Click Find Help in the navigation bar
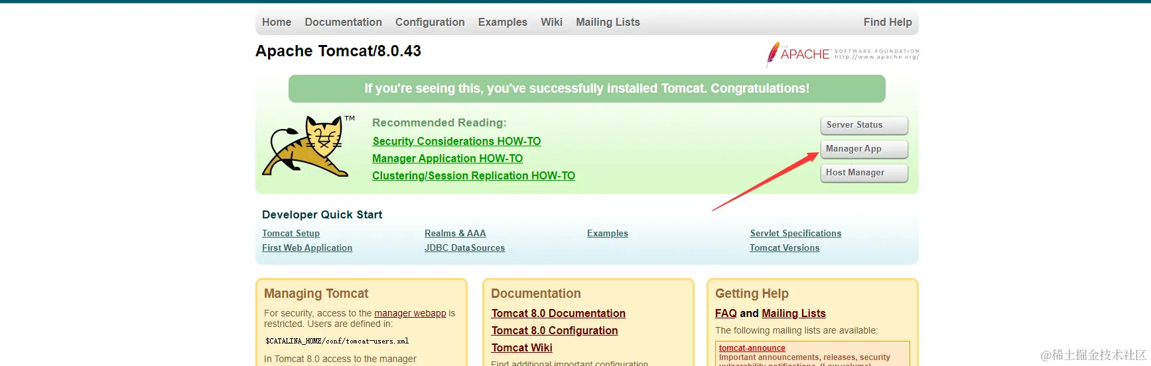Viewport: 1151px width, 366px height. point(888,22)
